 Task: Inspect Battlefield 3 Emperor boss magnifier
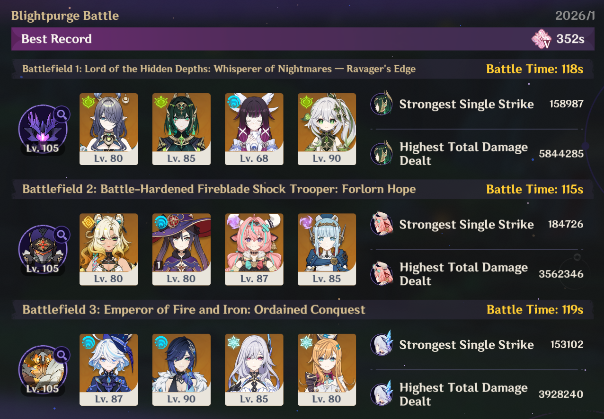click(62, 355)
